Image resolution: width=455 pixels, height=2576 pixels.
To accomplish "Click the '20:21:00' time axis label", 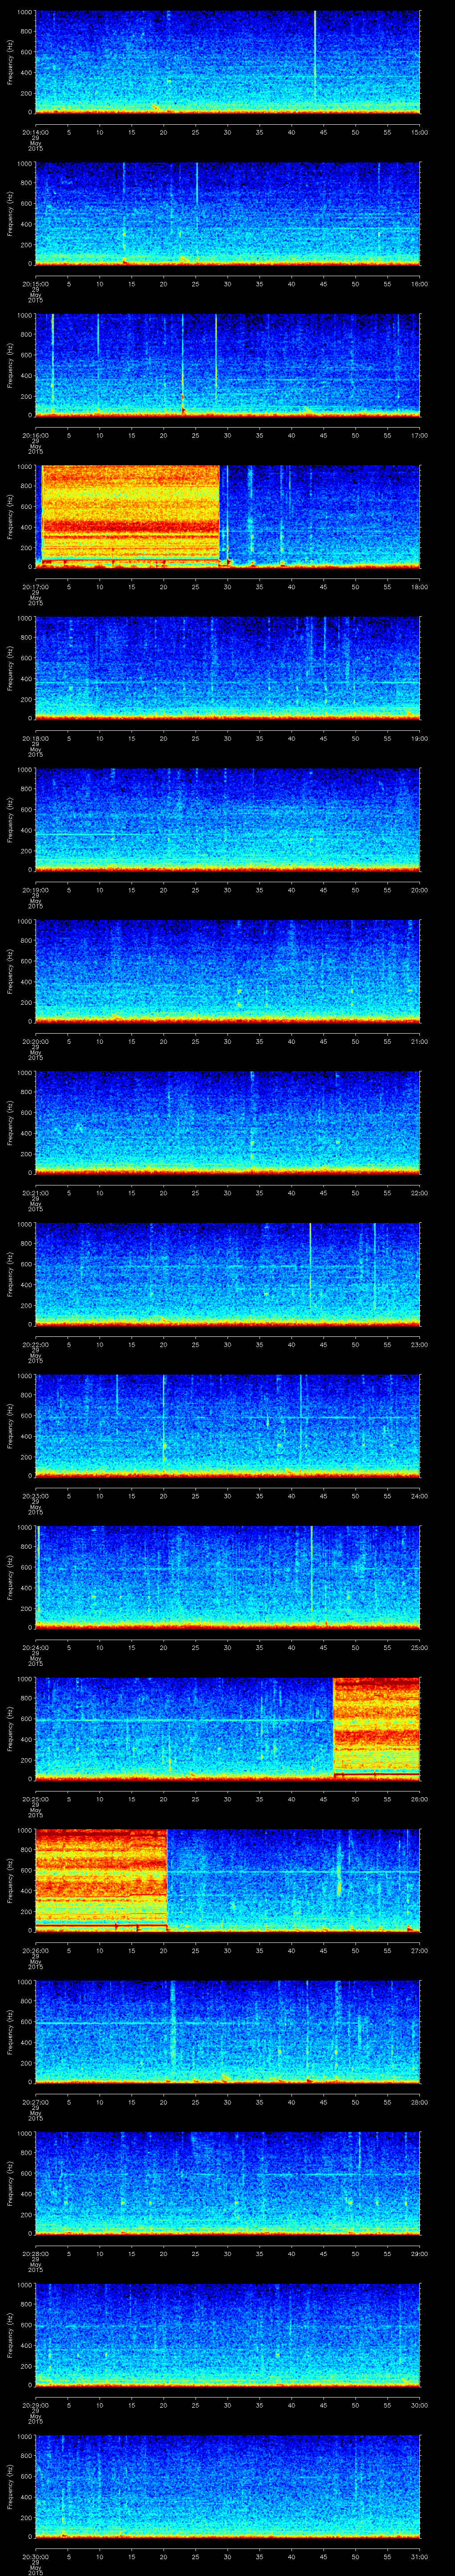I will tap(35, 1192).
